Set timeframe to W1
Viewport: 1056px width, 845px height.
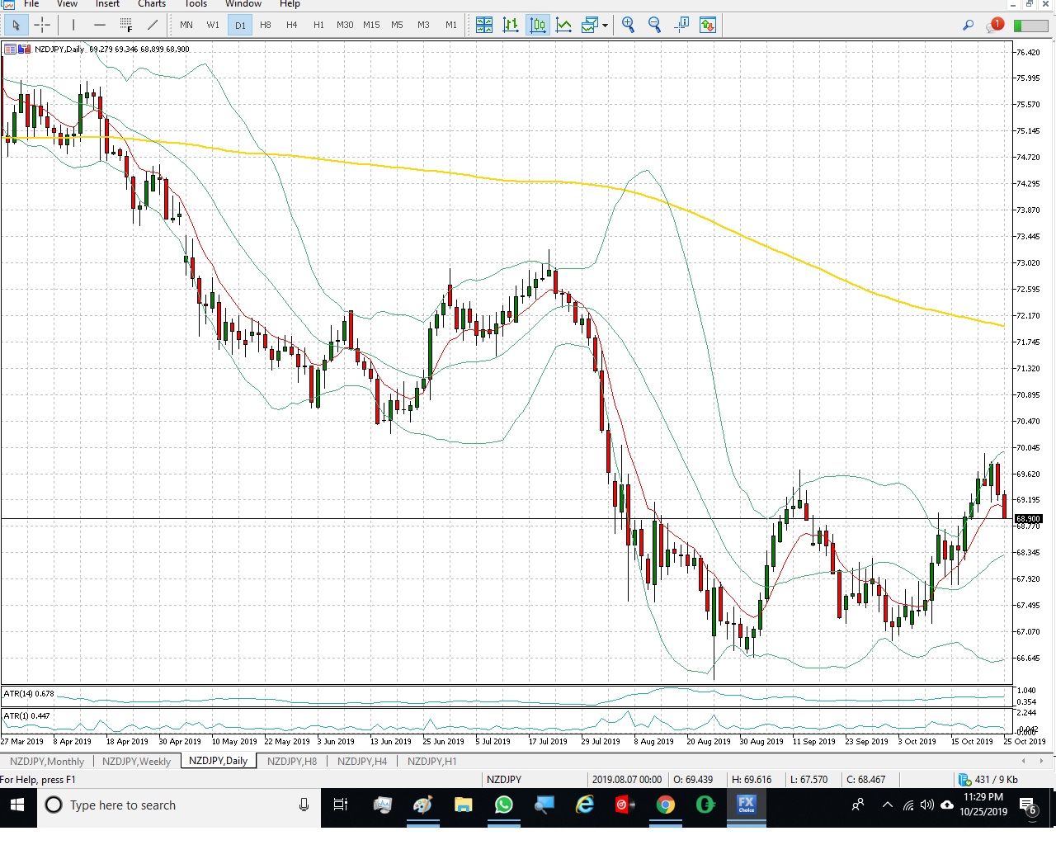click(213, 25)
